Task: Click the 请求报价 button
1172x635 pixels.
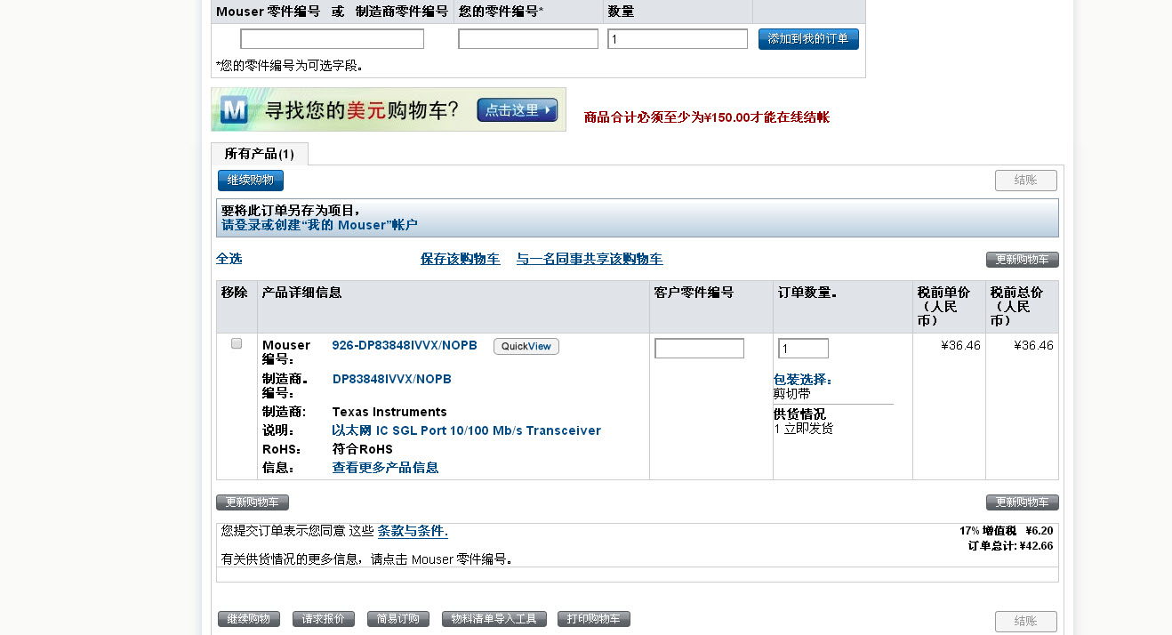Action: click(x=324, y=619)
